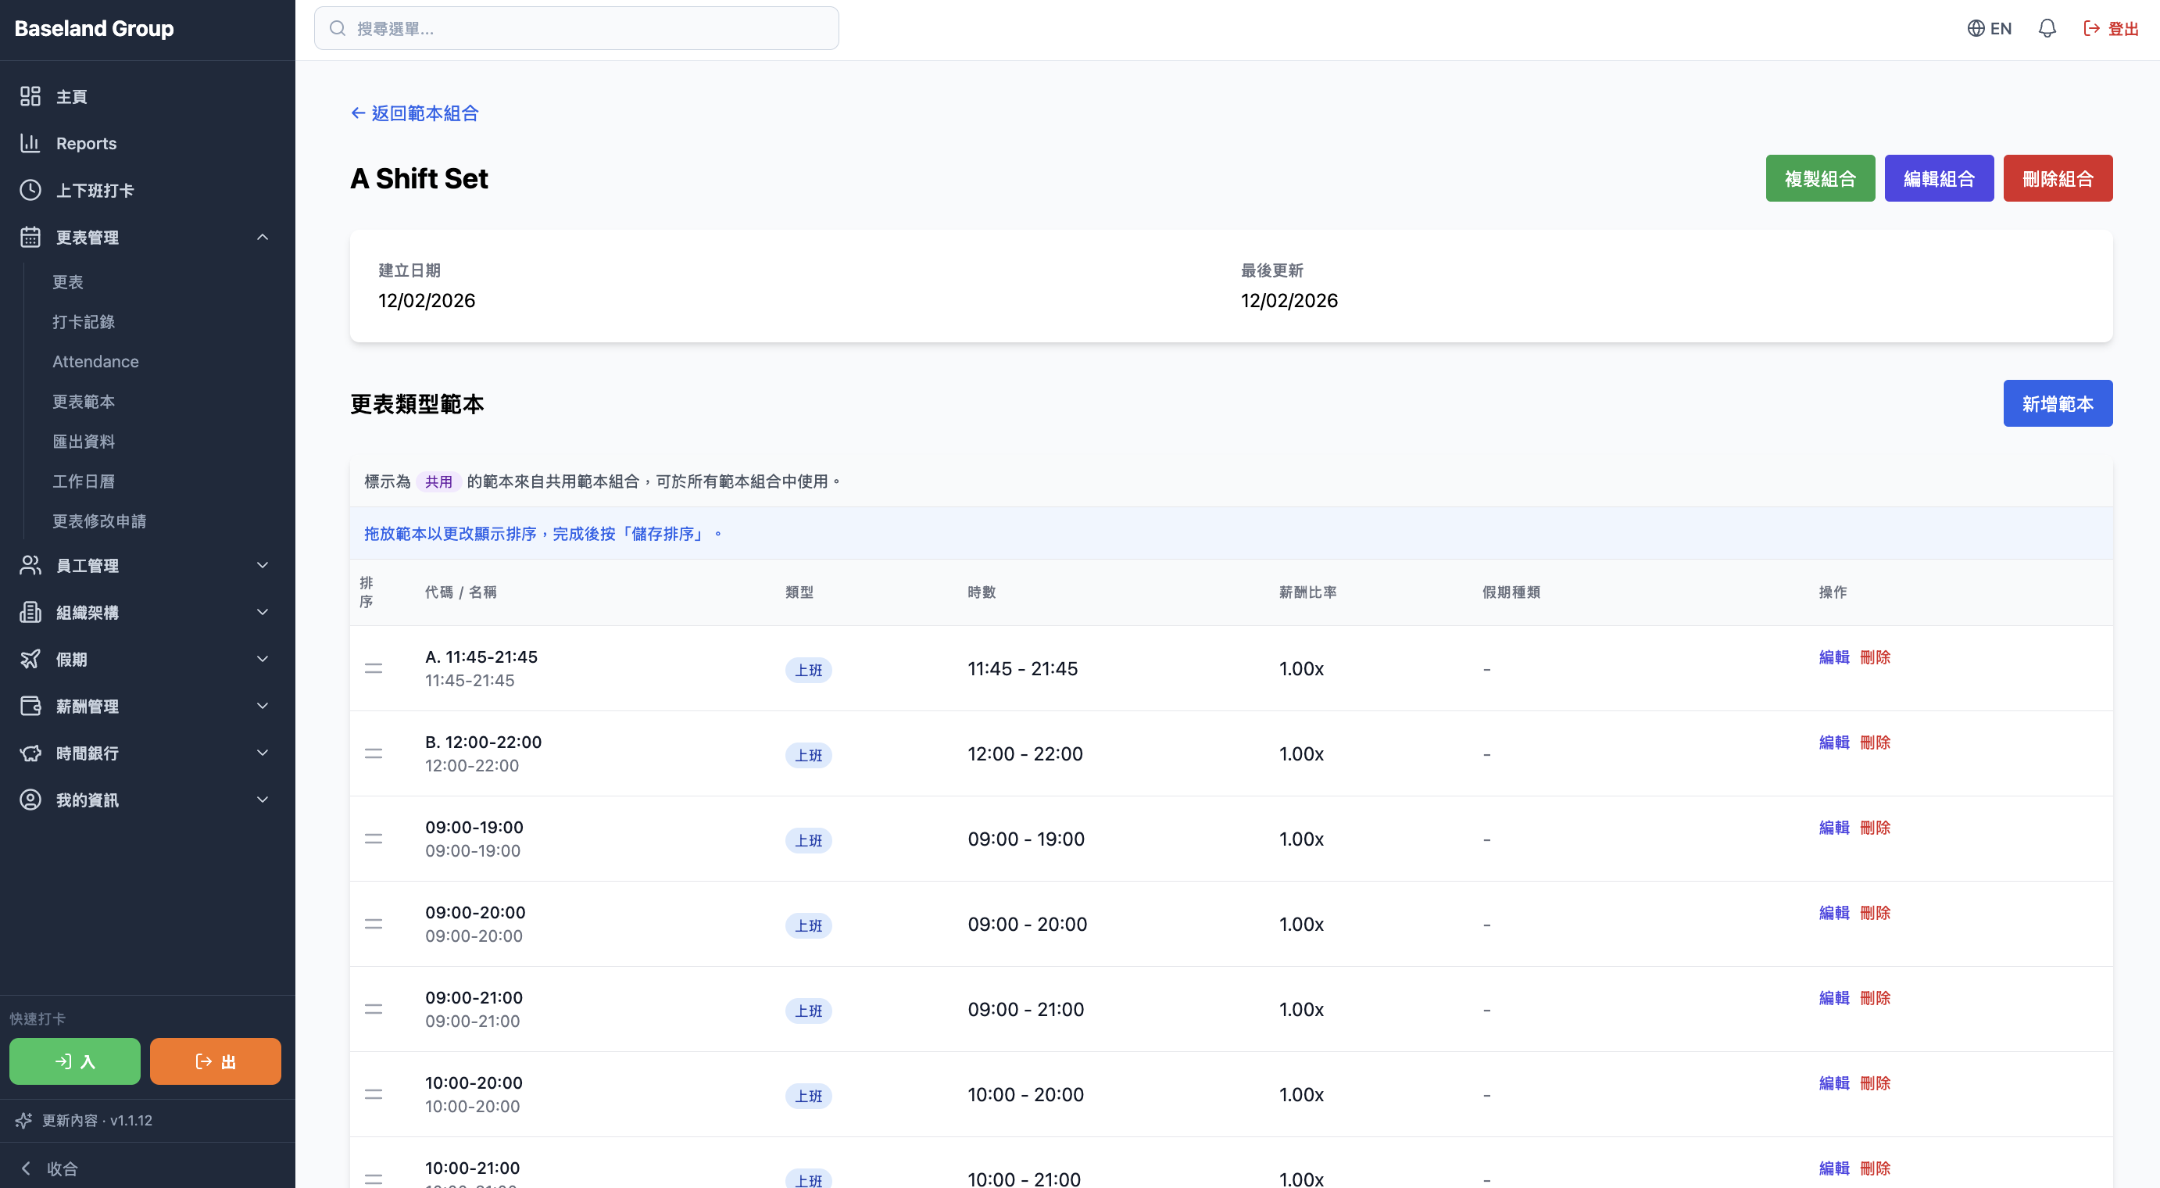The height and width of the screenshot is (1188, 2160).
Task: Open 更表修改申請 submenu item
Action: click(x=99, y=521)
